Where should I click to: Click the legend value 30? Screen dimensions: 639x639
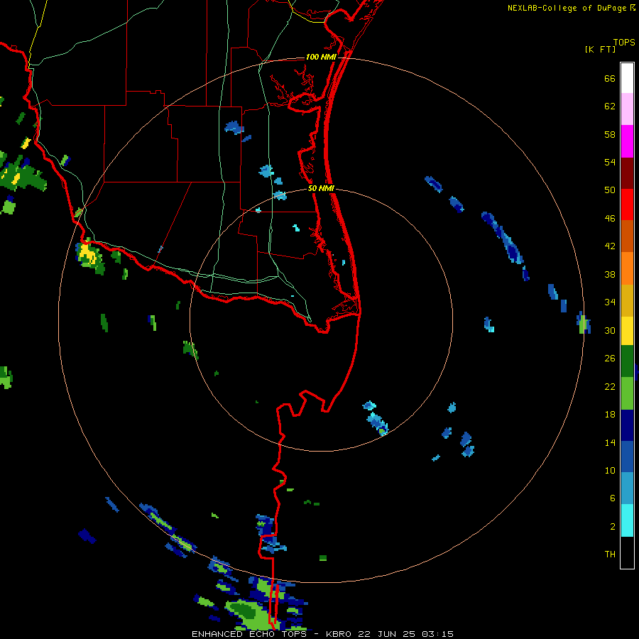point(610,330)
